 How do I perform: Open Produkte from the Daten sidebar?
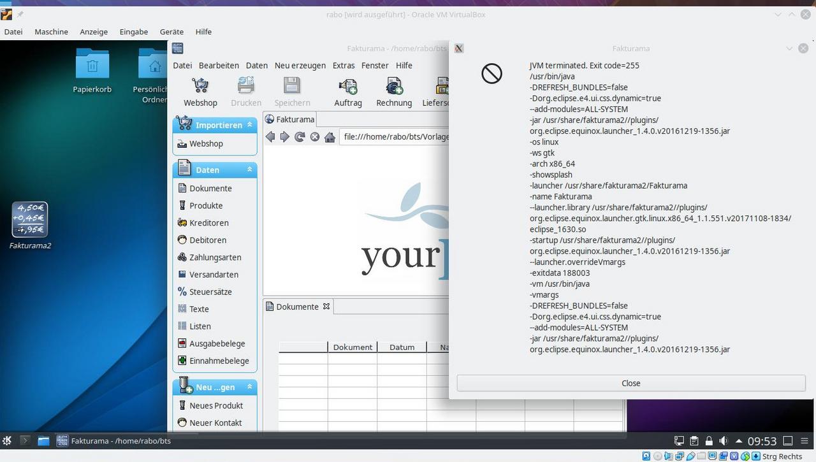pos(205,205)
